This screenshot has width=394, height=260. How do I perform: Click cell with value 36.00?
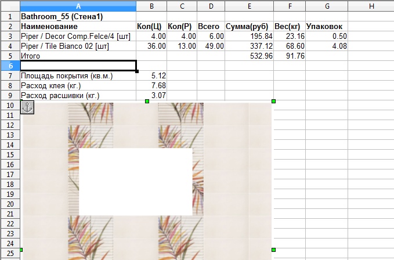point(151,46)
